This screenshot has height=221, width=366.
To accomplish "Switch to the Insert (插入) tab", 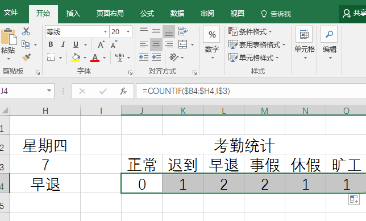I will point(73,14).
